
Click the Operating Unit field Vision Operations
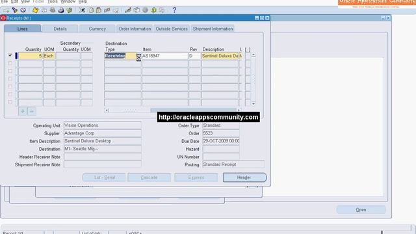(x=103, y=125)
